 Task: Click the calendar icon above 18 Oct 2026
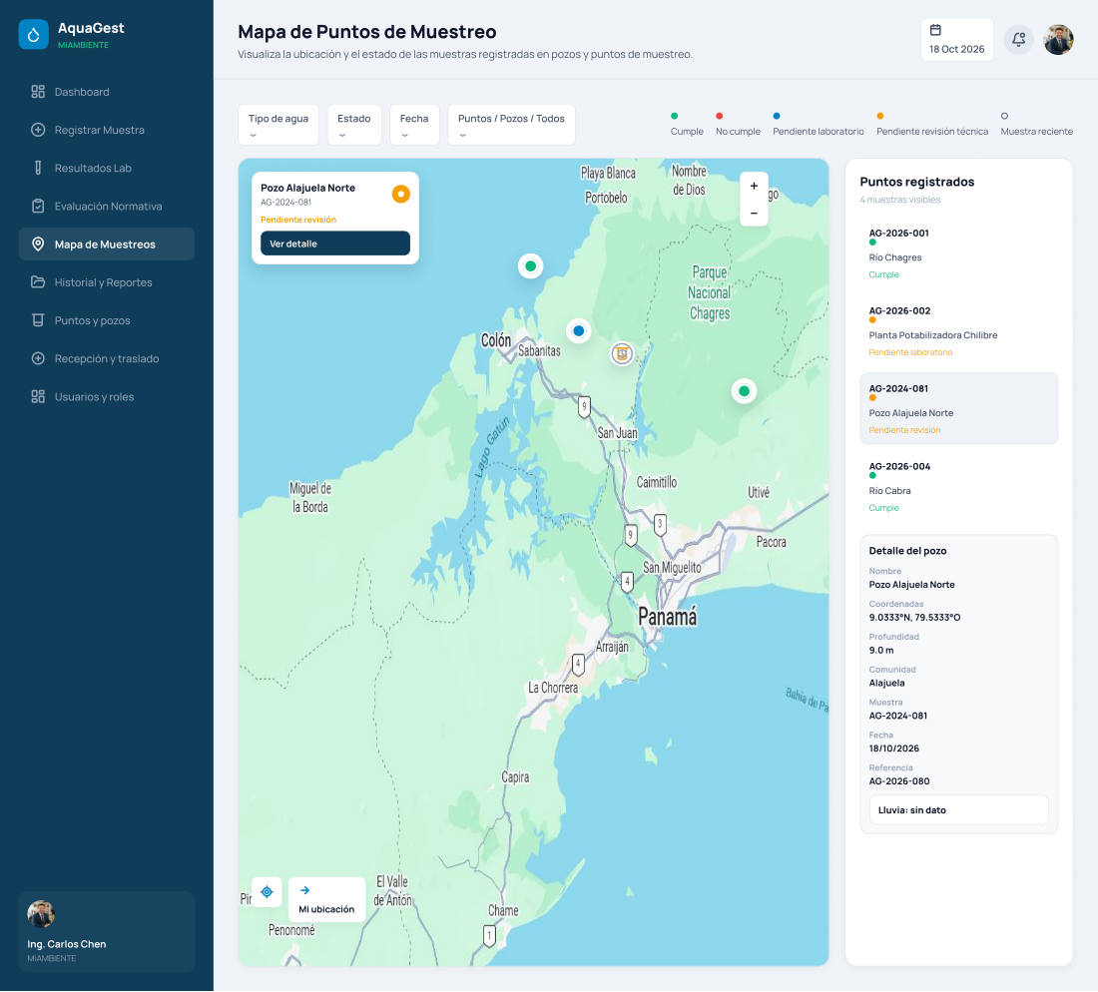click(x=935, y=30)
